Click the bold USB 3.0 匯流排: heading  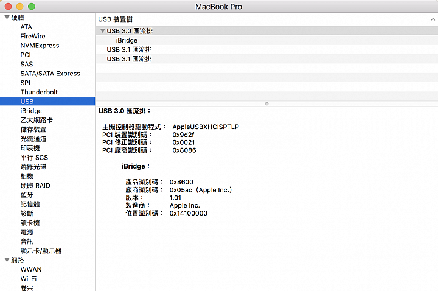(125, 111)
